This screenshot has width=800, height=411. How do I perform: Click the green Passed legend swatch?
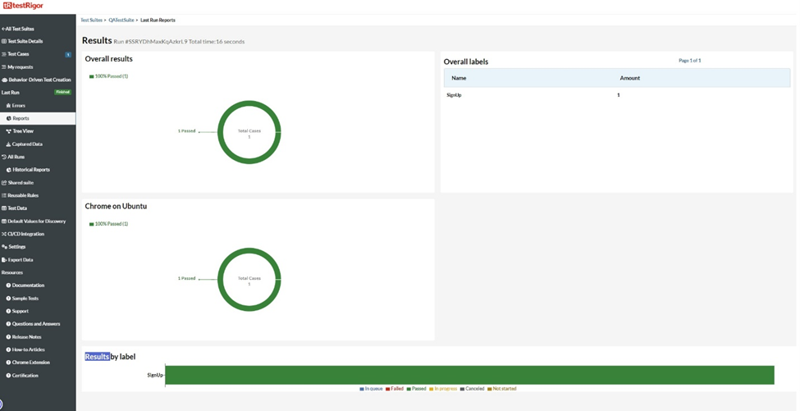click(x=409, y=389)
